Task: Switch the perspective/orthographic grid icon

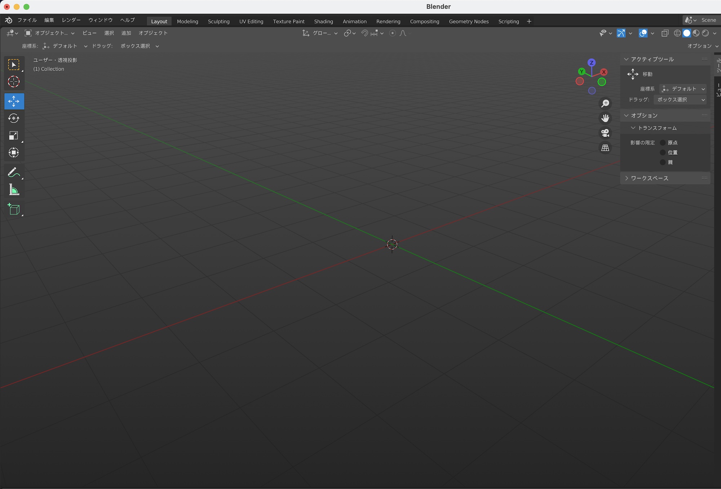Action: [x=605, y=148]
